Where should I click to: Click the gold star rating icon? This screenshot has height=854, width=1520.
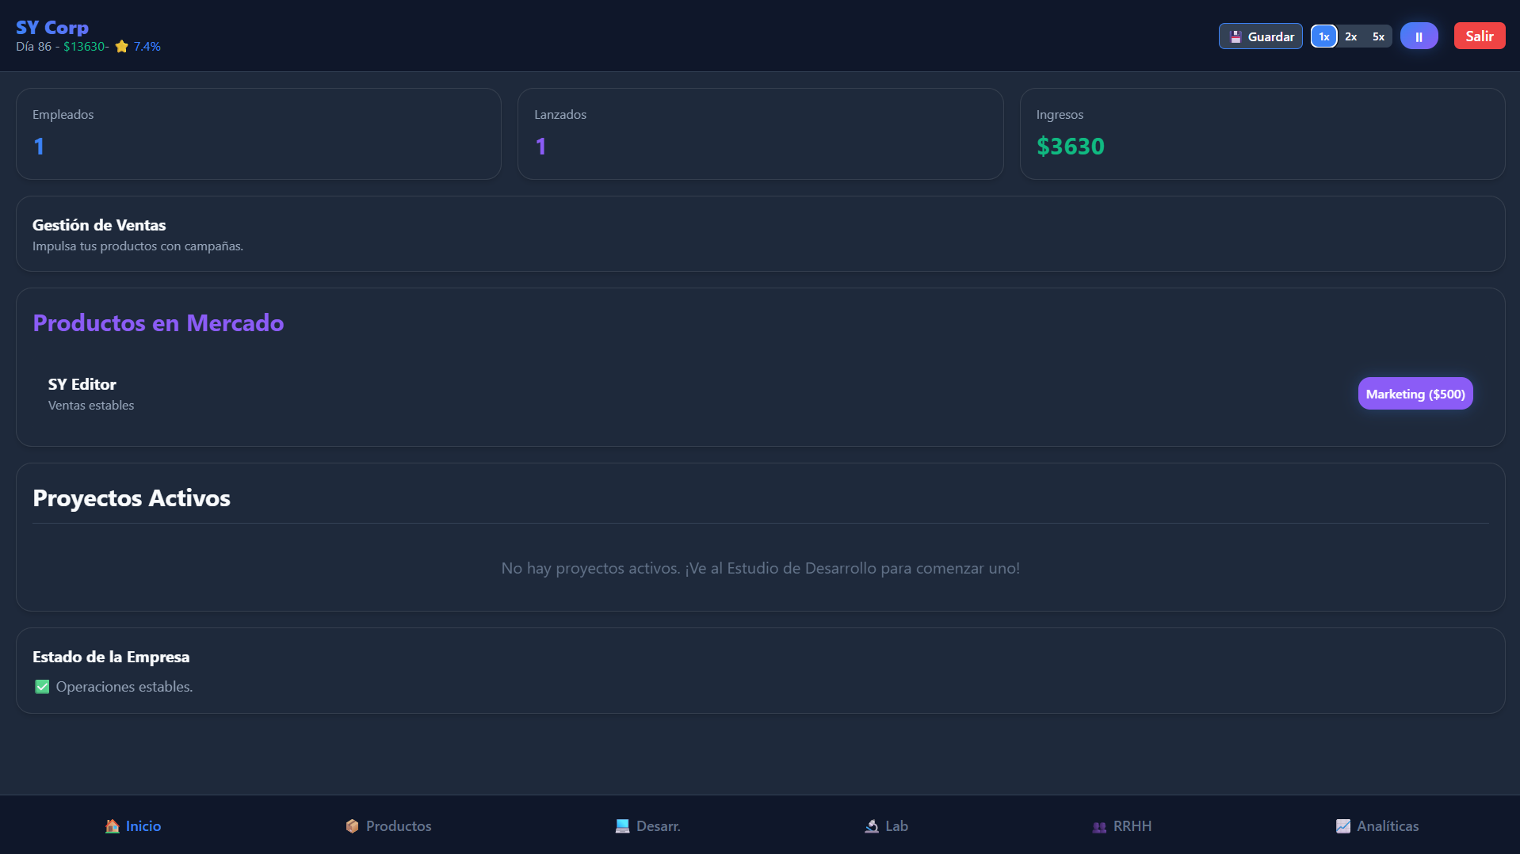[122, 47]
